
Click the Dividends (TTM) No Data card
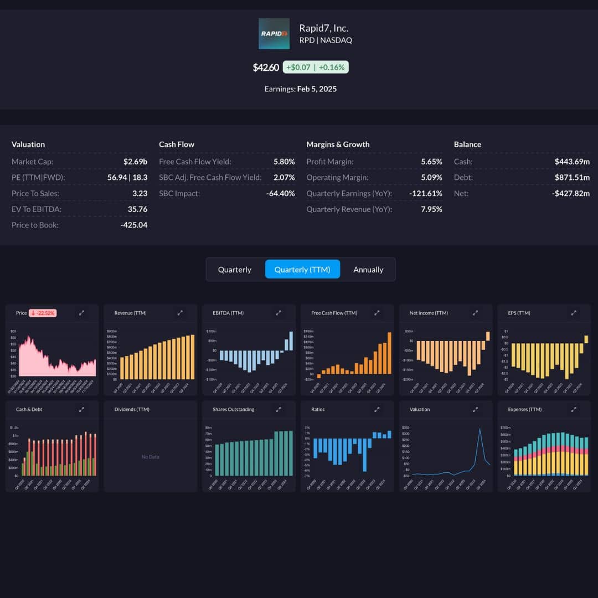(151, 446)
